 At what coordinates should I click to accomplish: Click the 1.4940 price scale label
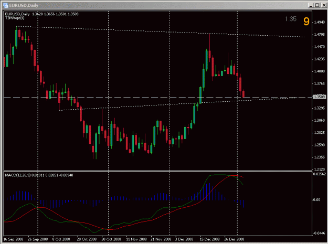pyautogui.click(x=320, y=22)
